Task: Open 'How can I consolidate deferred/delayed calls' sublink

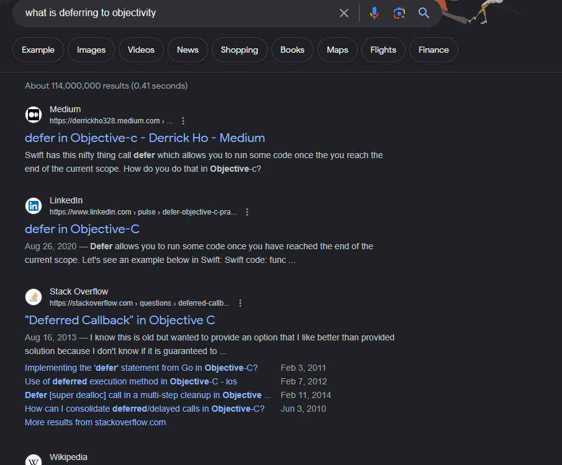Action: (145, 409)
